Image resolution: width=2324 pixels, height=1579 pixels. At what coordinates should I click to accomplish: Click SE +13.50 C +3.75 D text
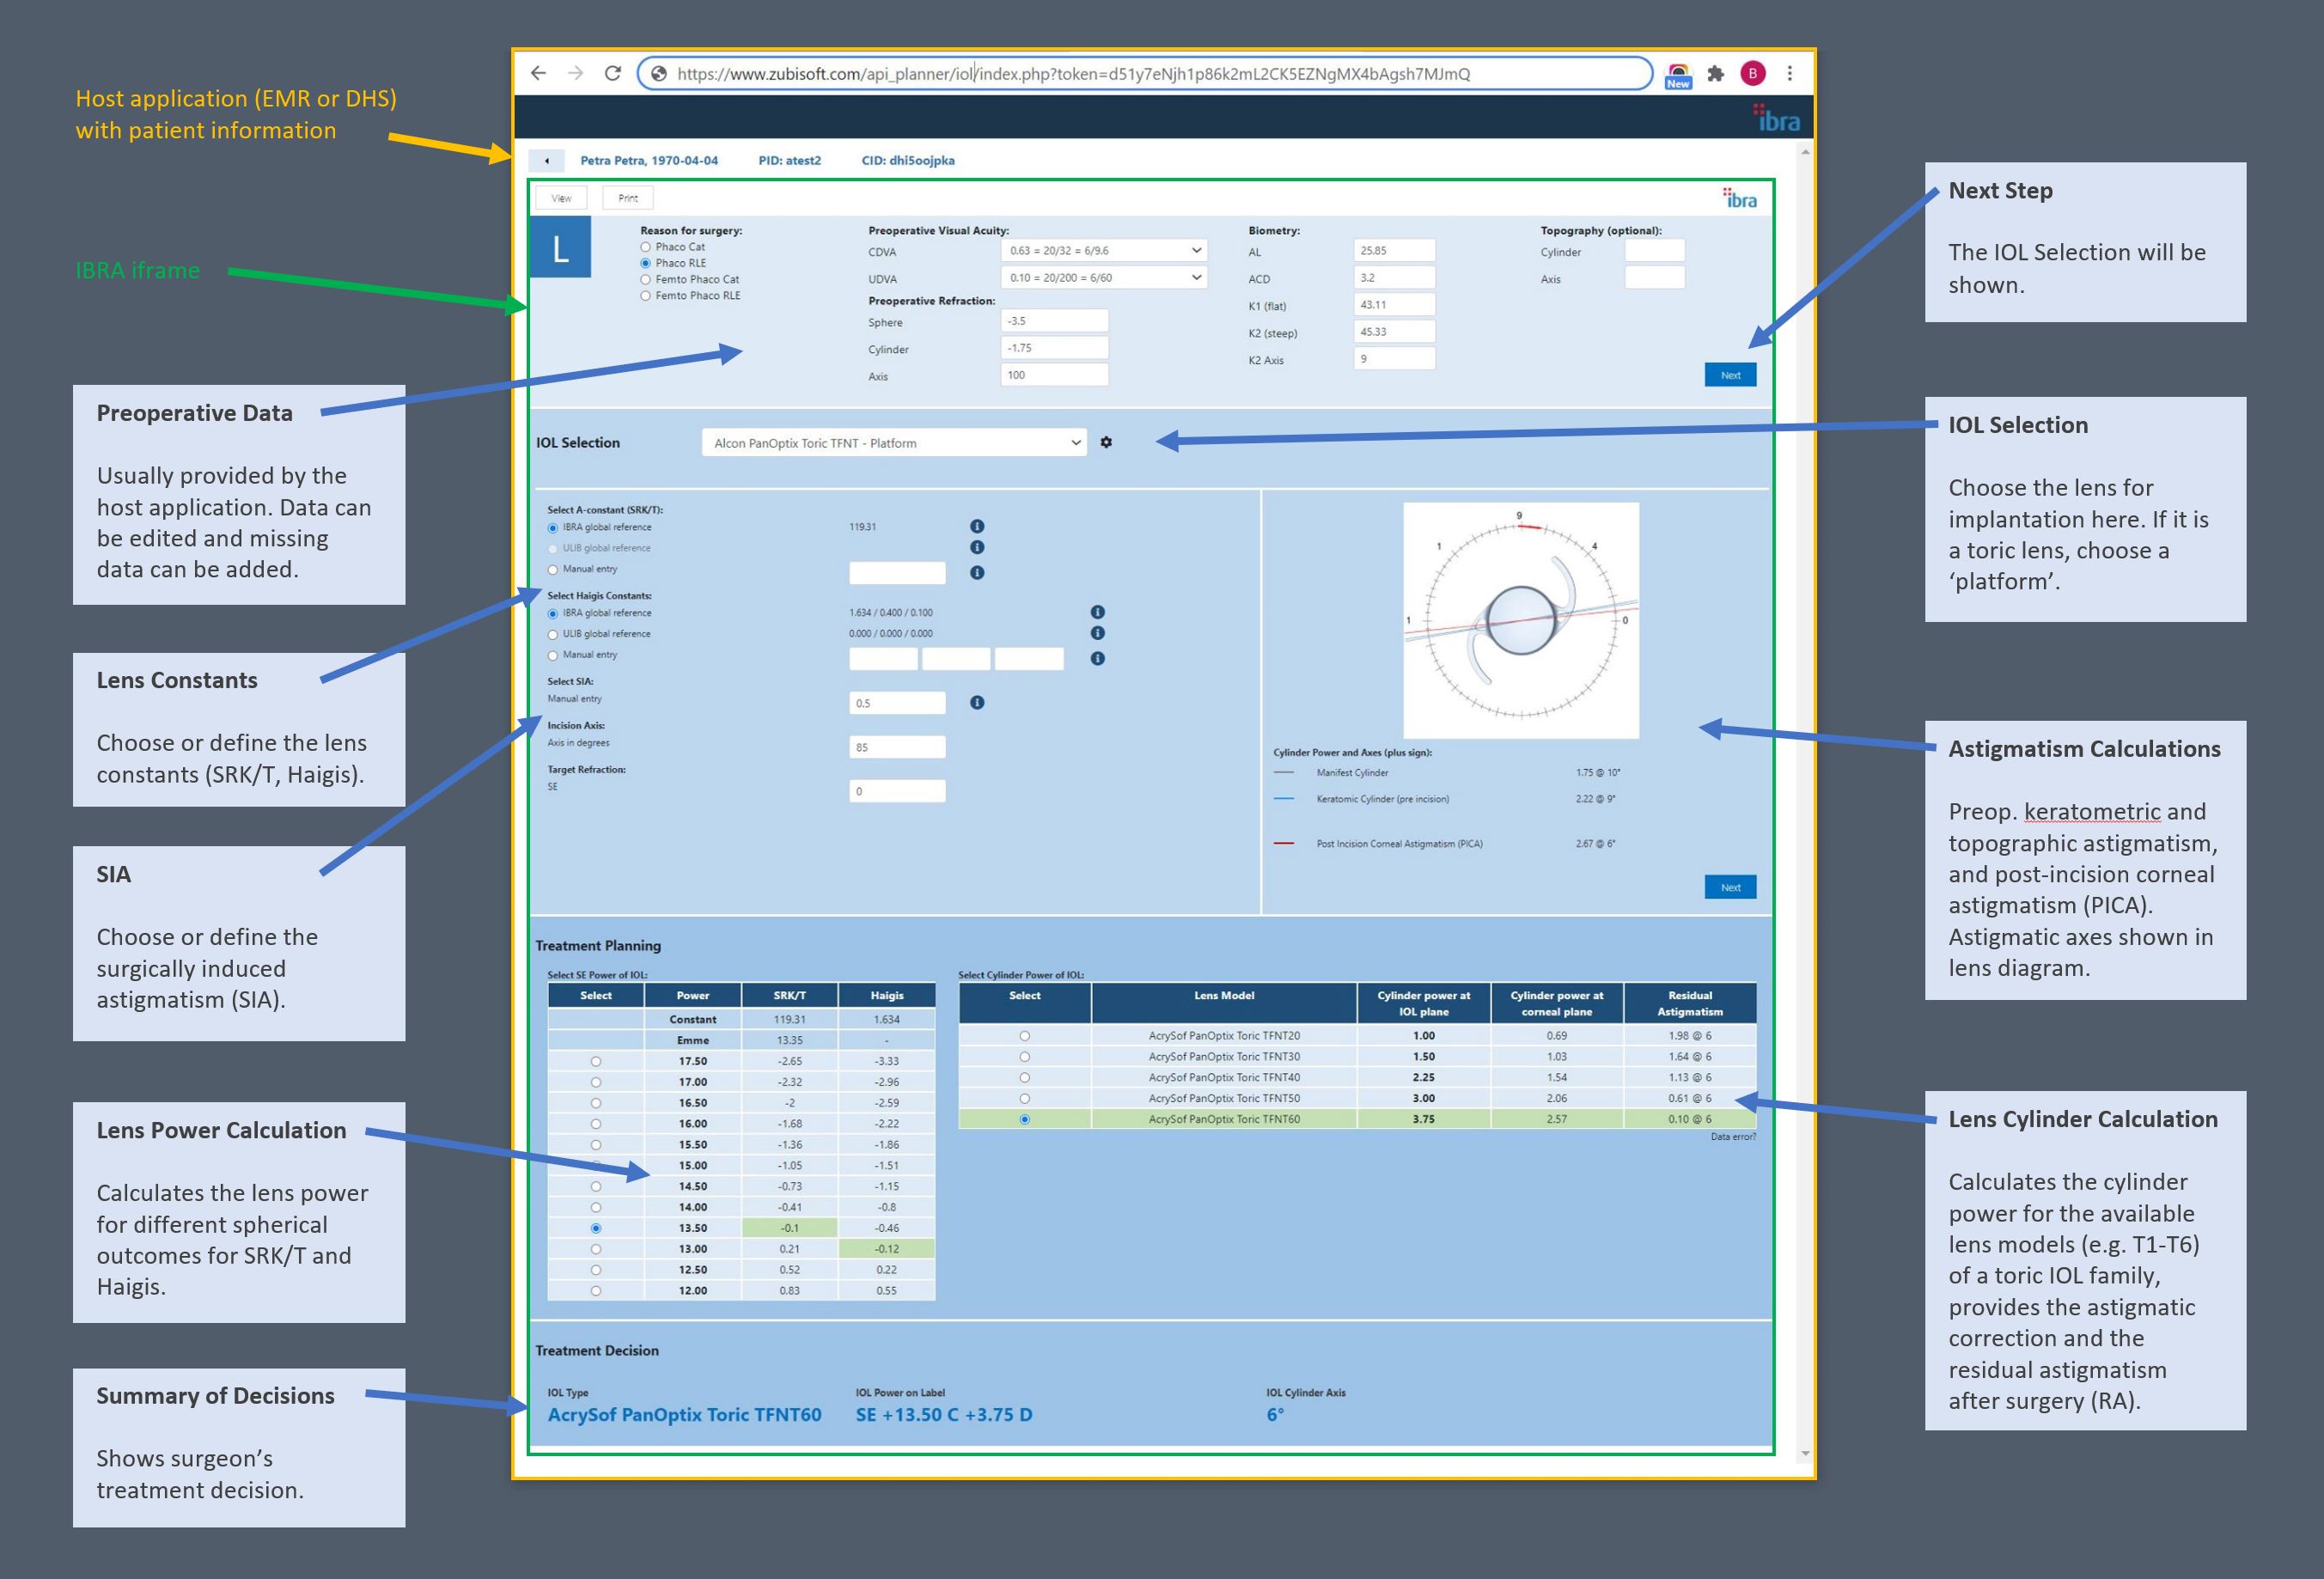[x=944, y=1414]
